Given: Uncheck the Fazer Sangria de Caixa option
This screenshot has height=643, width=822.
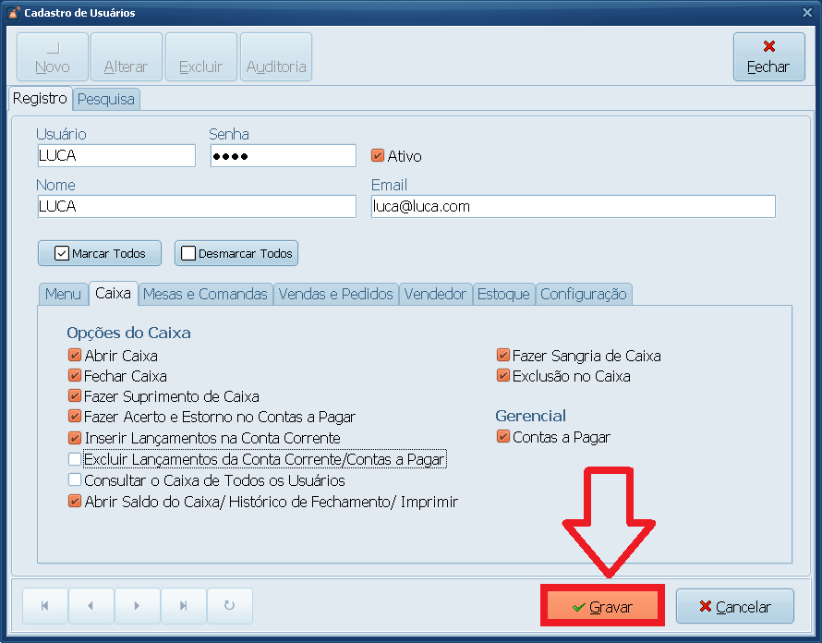Looking at the screenshot, I should point(503,356).
